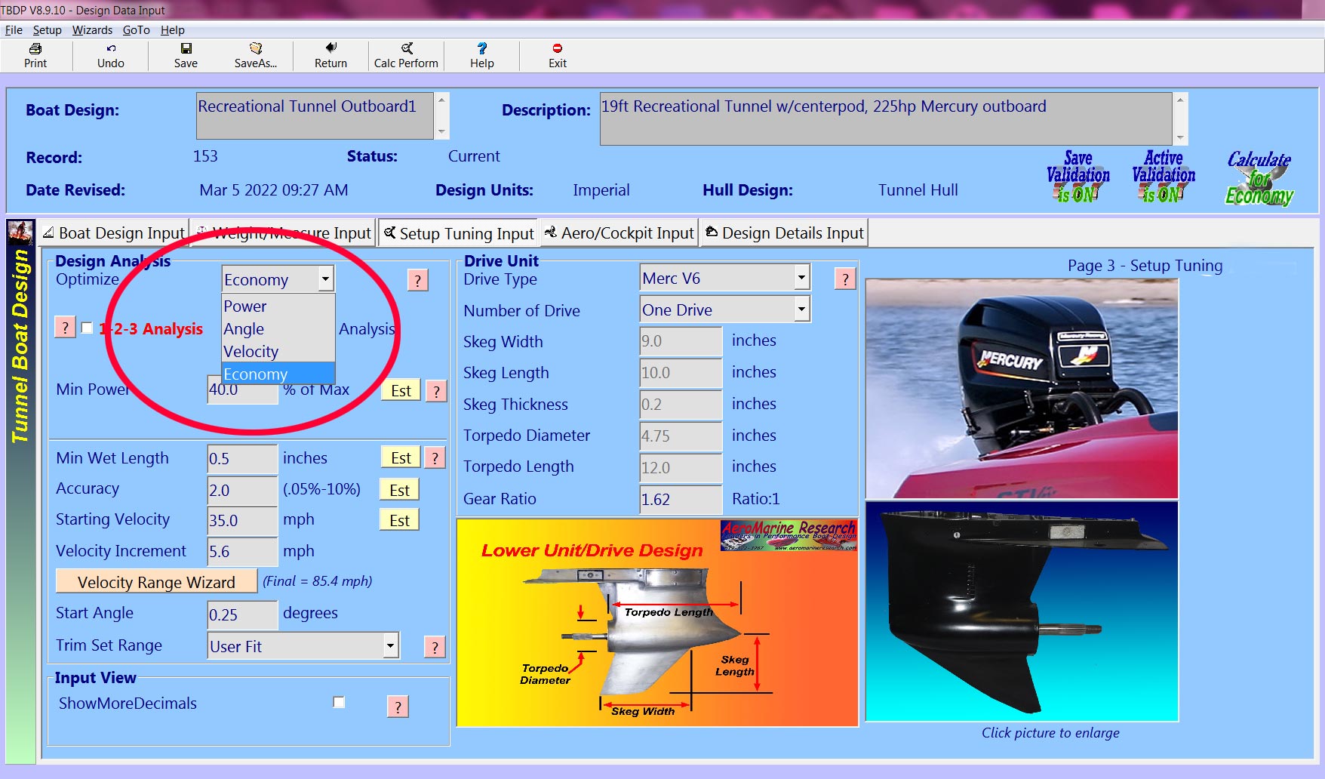Click the help question mark beside Optimize
Viewport: 1325px width, 779px height.
[x=418, y=280]
